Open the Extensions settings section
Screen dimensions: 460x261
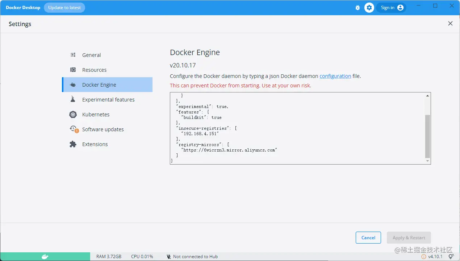pyautogui.click(x=107, y=144)
